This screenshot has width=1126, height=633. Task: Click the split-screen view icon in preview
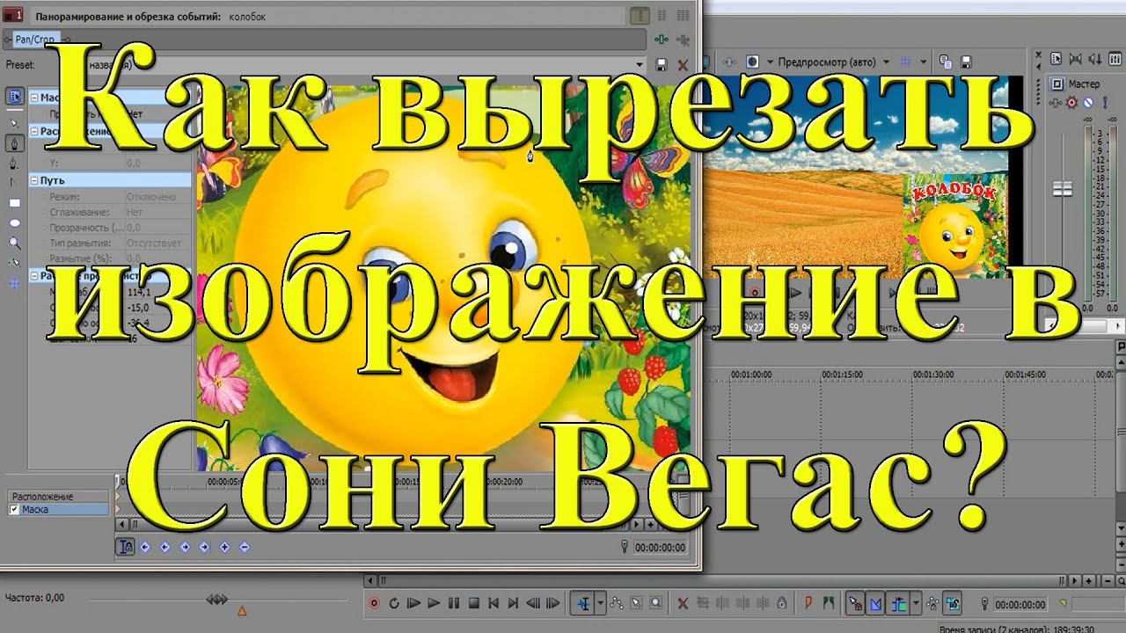click(x=752, y=62)
